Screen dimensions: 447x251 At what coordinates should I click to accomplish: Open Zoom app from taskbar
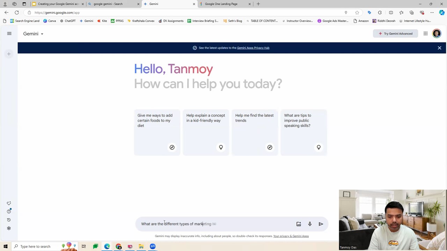click(x=153, y=246)
